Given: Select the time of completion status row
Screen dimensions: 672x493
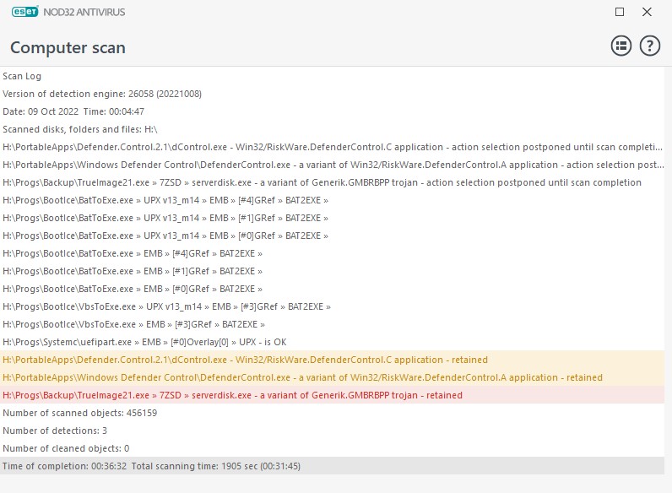Looking at the screenshot, I should [x=152, y=466].
